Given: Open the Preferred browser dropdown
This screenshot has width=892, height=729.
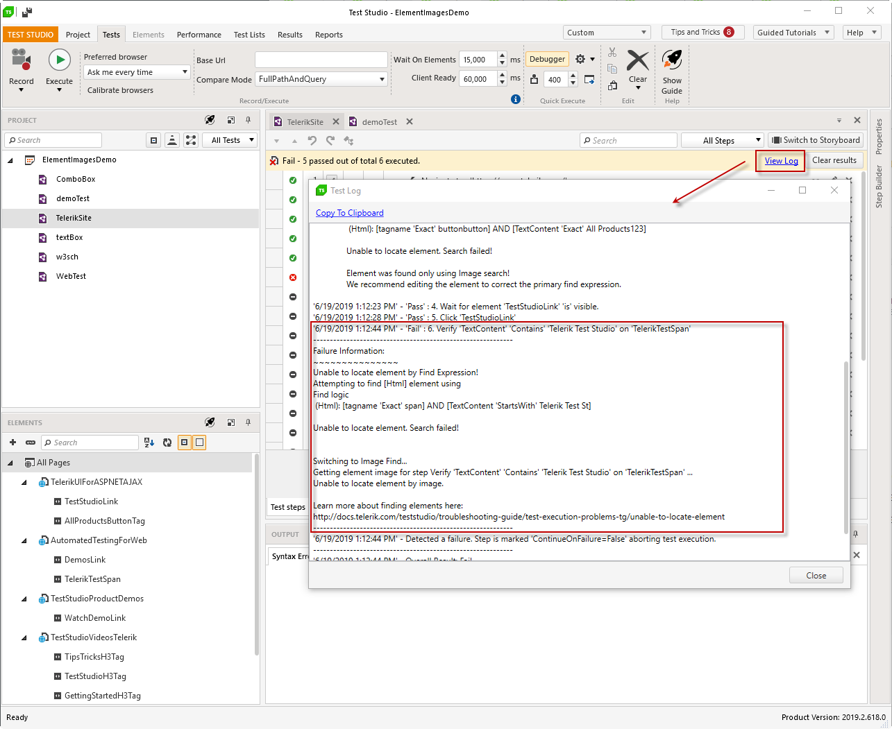Looking at the screenshot, I should (137, 72).
